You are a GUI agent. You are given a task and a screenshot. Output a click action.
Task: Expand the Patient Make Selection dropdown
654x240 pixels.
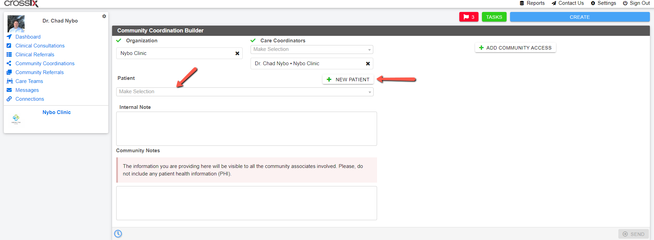245,92
